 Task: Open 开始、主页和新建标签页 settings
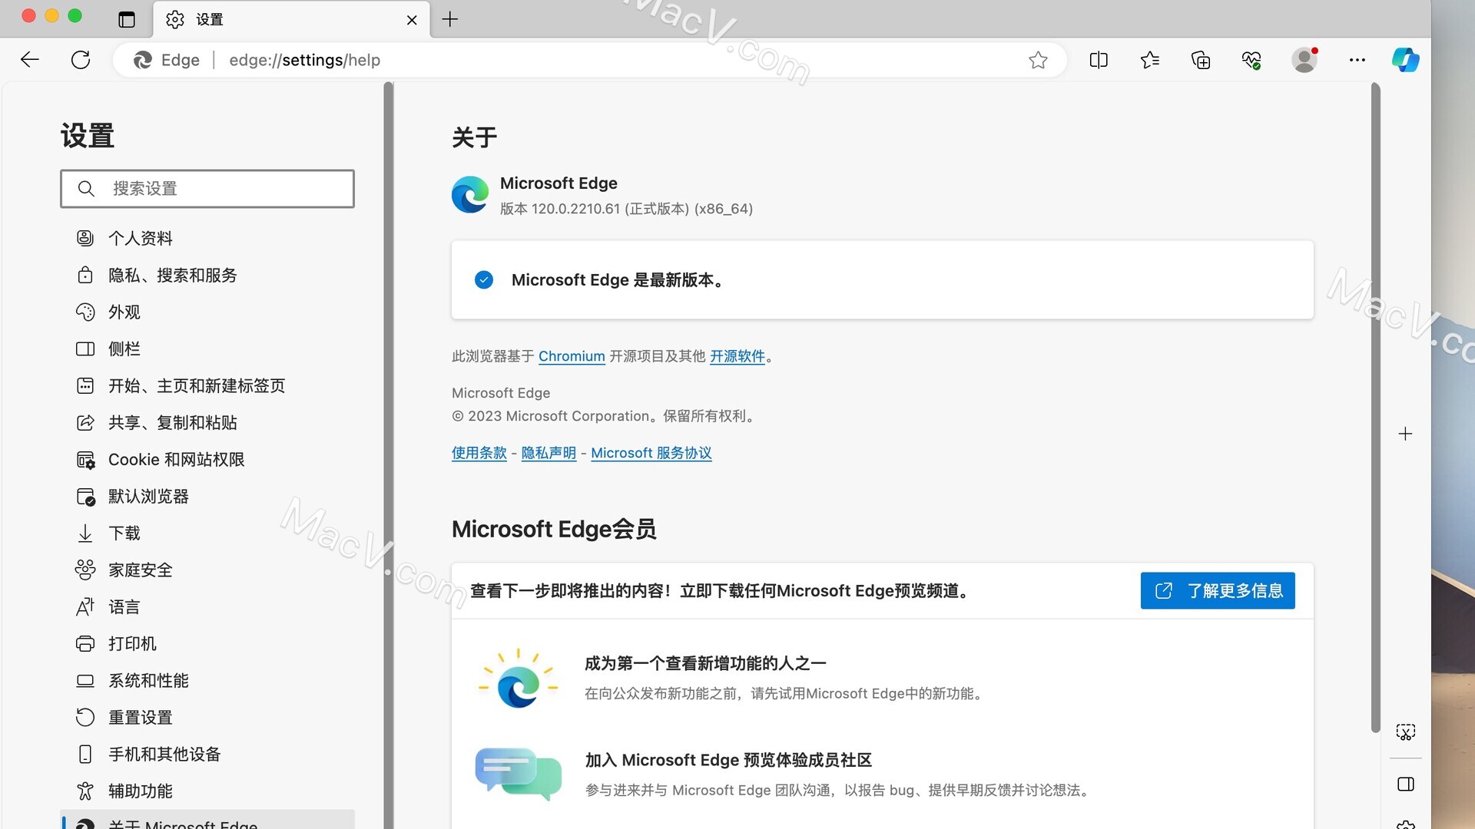207,385
